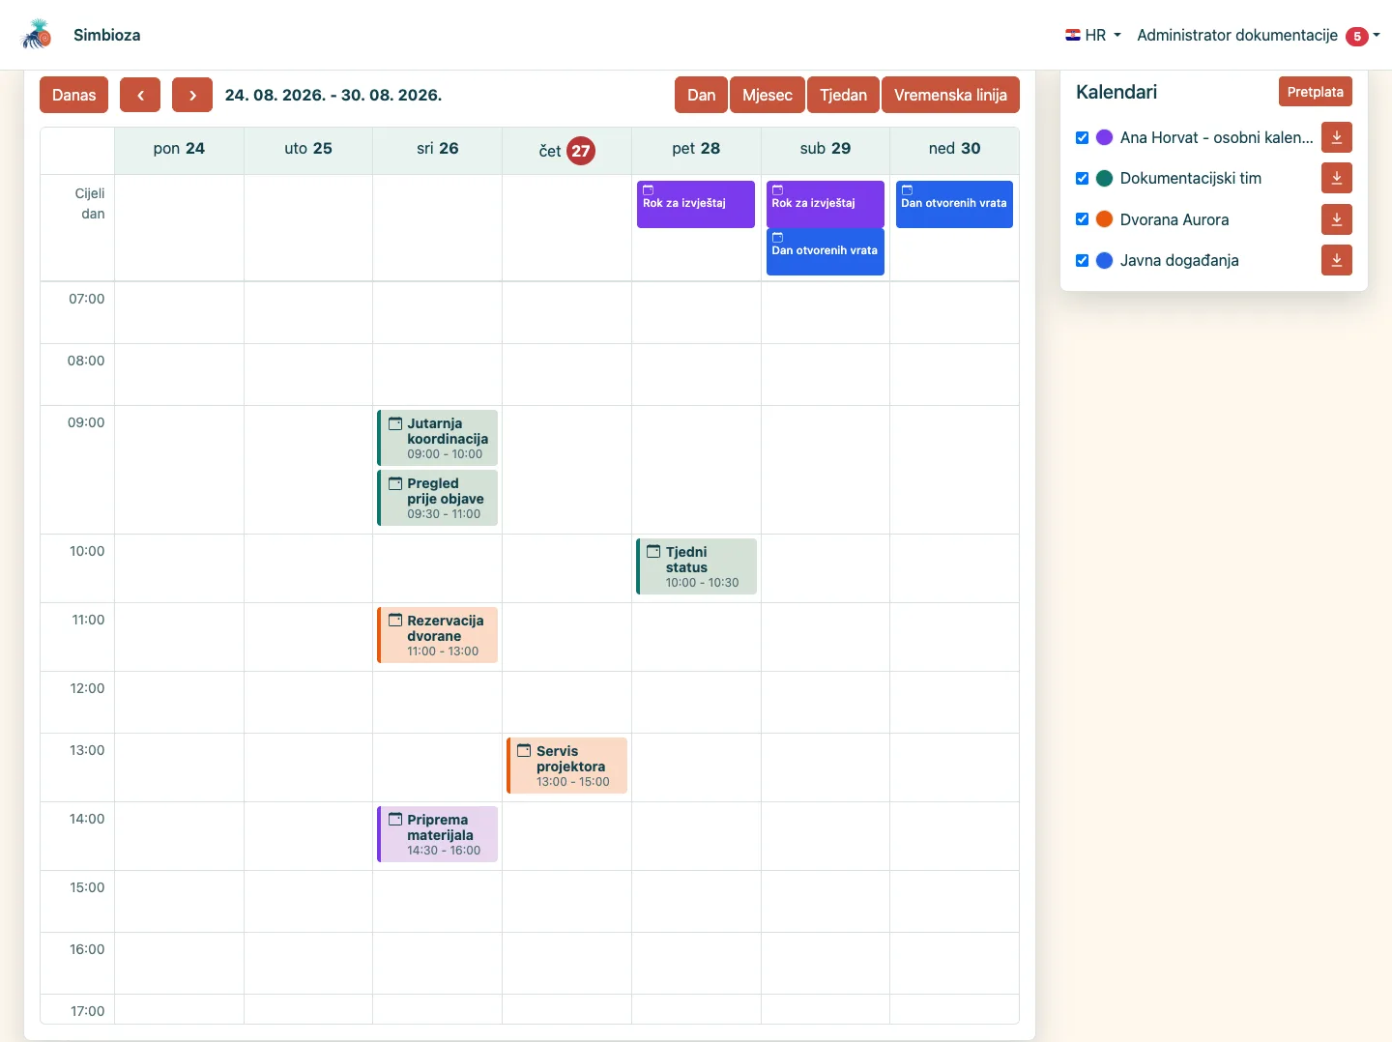Expand Administrator dokumentacije user menu
Viewport: 1392px width, 1042px height.
coord(1259,36)
